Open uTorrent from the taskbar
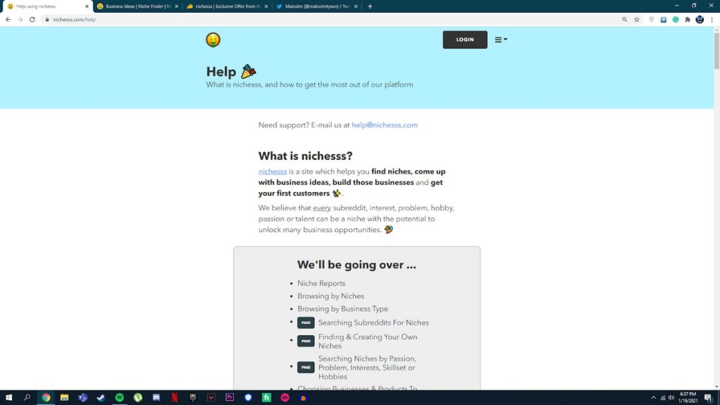 click(x=138, y=398)
